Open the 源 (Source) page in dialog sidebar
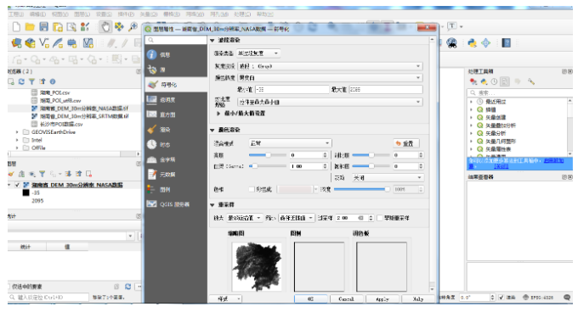 [175, 70]
